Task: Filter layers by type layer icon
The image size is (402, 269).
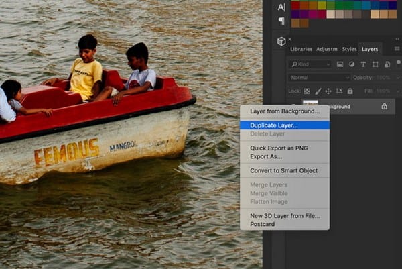Action: (x=363, y=64)
